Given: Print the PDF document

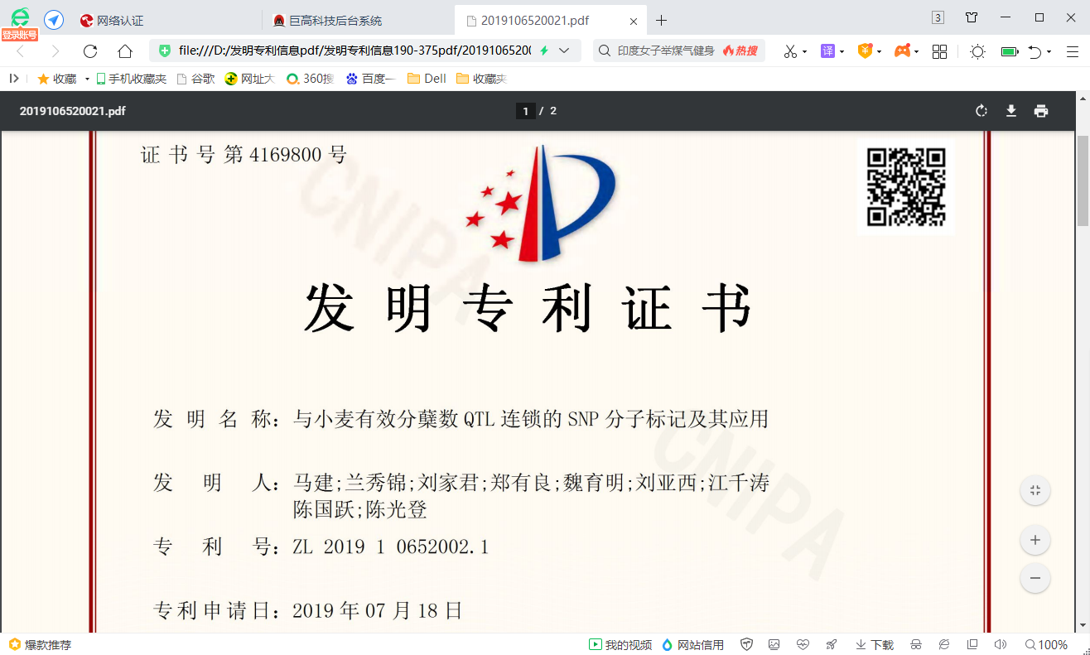Looking at the screenshot, I should (x=1041, y=111).
